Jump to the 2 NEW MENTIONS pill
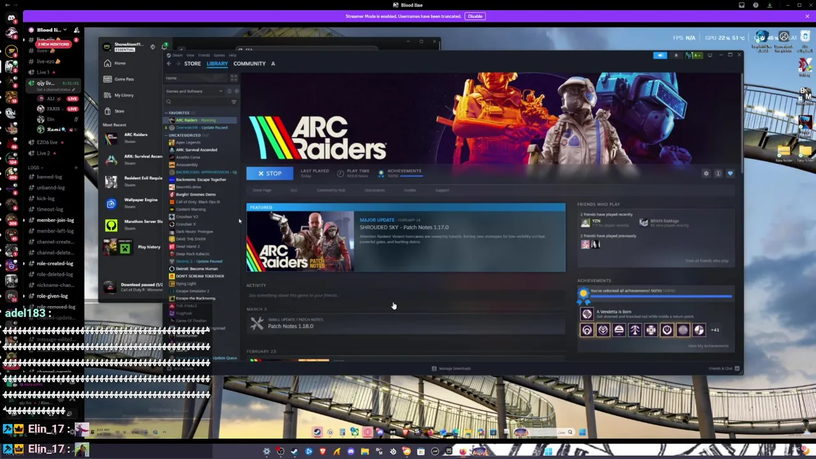The width and height of the screenshot is (816, 459). click(x=54, y=45)
